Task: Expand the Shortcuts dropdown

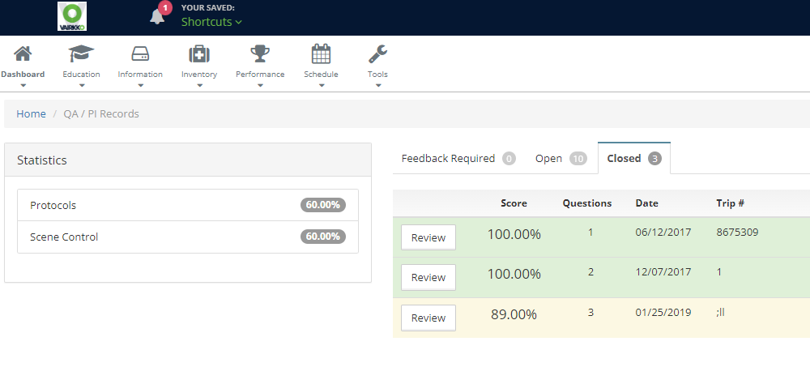Action: 211,22
